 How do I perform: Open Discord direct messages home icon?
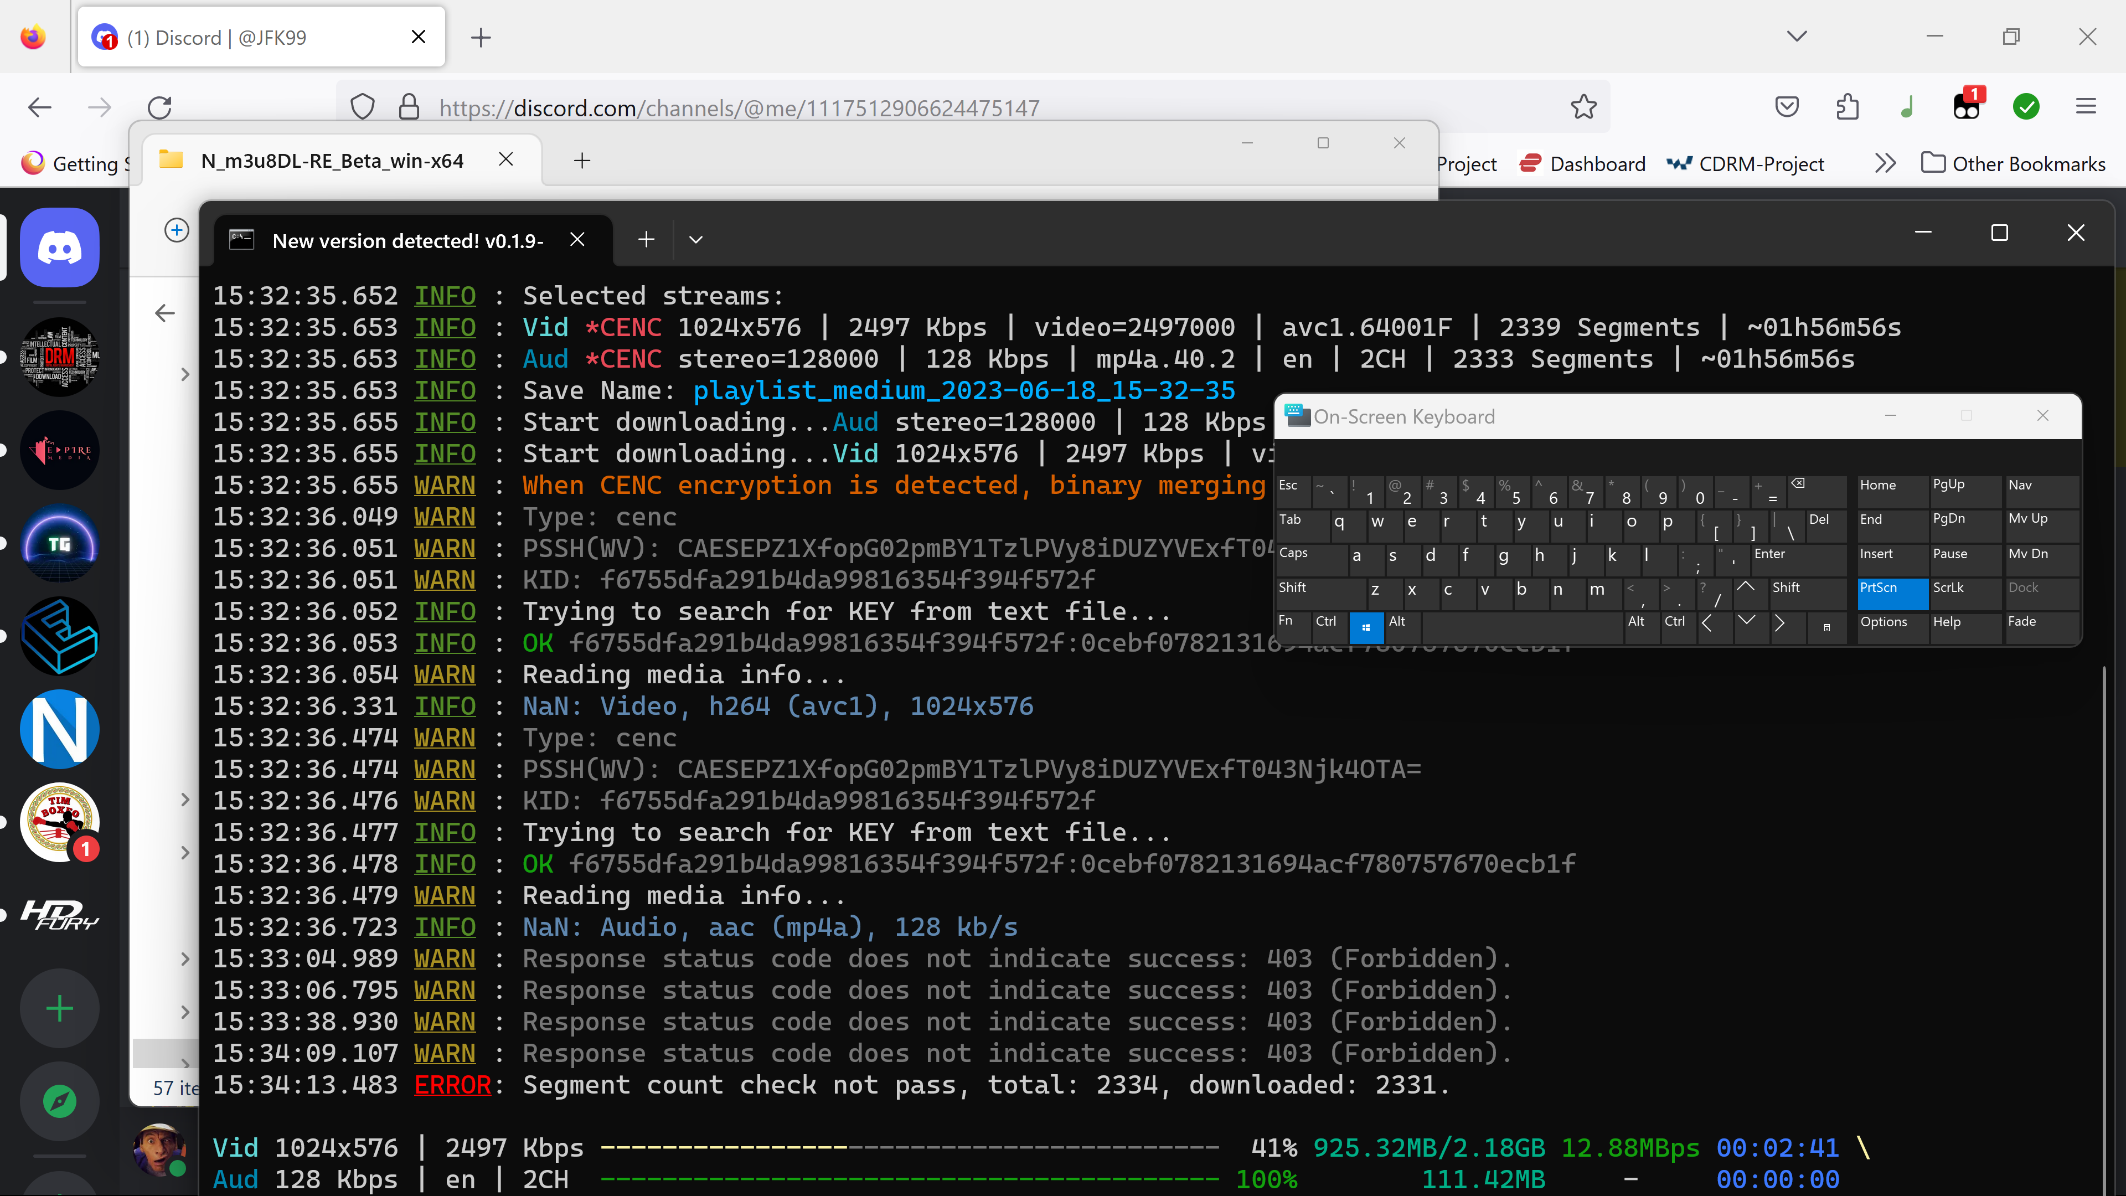(x=59, y=248)
